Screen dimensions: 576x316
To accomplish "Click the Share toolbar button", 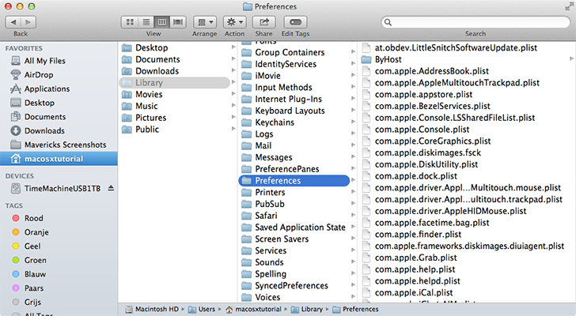I will (x=264, y=22).
